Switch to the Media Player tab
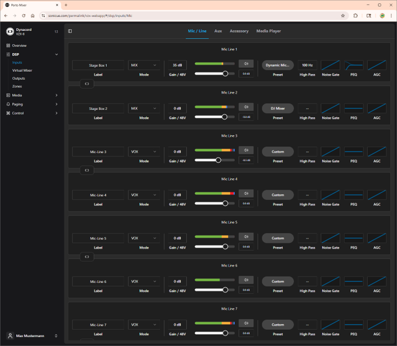This screenshot has width=397, height=346. point(268,31)
